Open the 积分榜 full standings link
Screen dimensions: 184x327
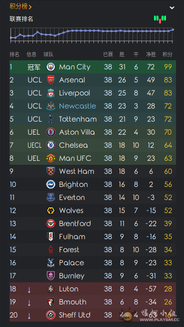(x=20, y=7)
